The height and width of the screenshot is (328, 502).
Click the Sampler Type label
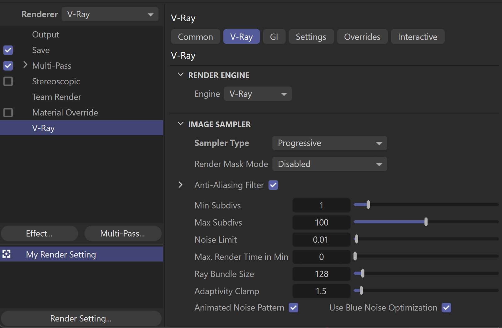222,143
